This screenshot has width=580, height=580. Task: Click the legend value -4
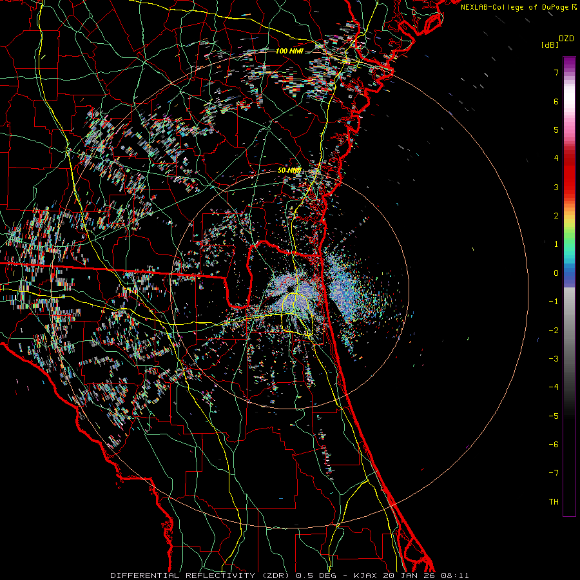554,387
